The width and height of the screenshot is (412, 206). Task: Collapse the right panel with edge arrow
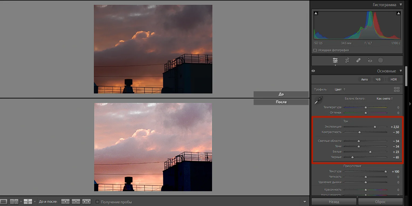click(410, 104)
